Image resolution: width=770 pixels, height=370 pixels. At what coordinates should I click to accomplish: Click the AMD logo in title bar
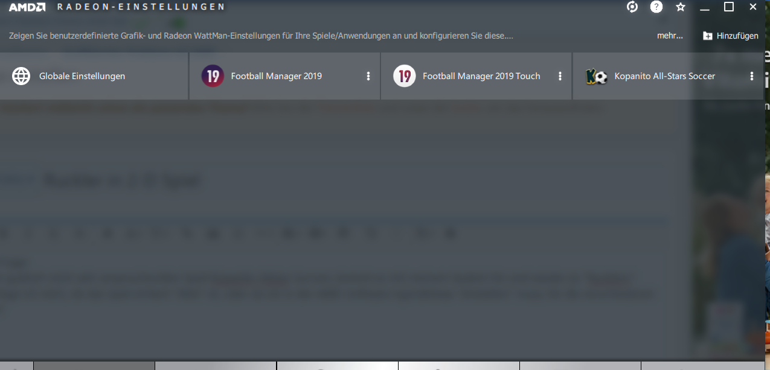[27, 7]
